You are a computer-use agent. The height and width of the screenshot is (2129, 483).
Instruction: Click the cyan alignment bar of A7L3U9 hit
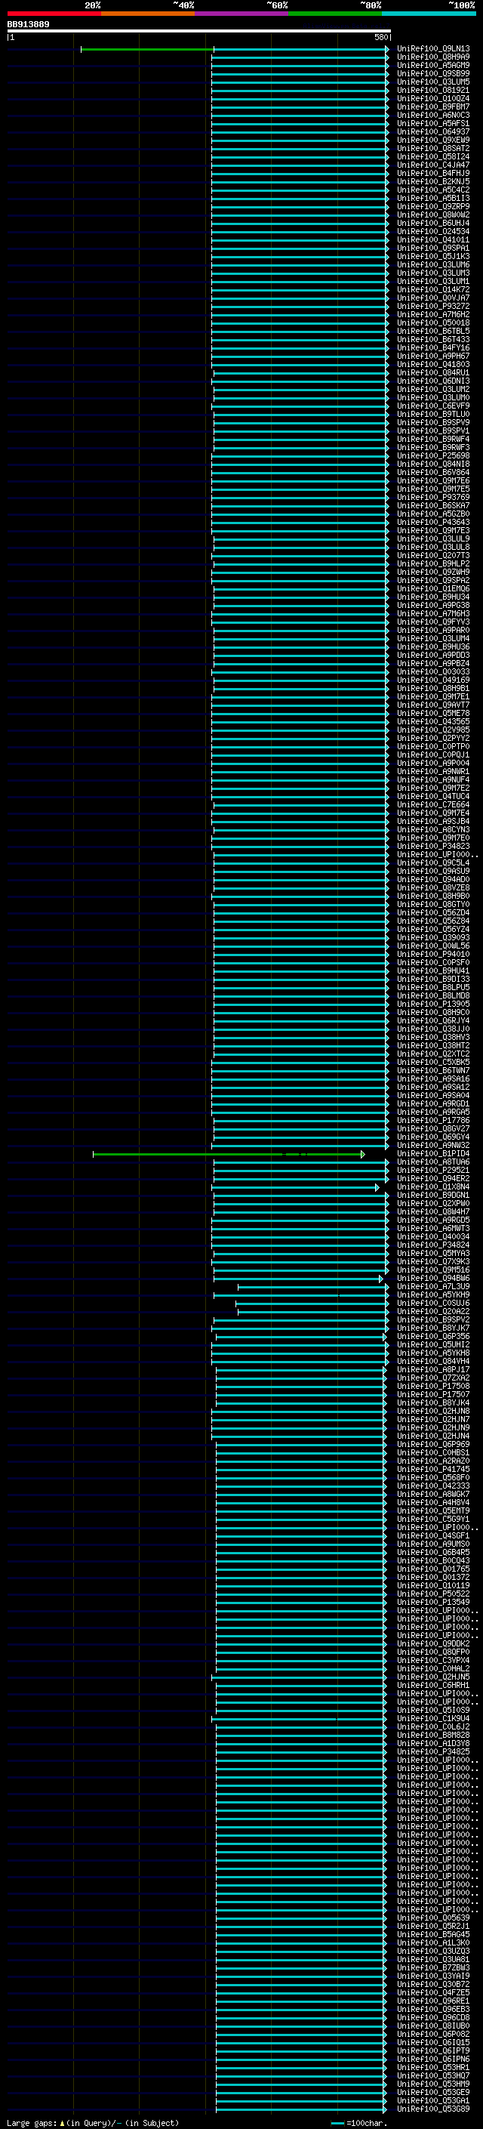point(313,1287)
